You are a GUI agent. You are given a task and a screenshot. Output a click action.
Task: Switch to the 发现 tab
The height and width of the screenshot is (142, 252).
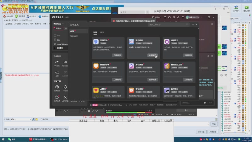coord(95,33)
